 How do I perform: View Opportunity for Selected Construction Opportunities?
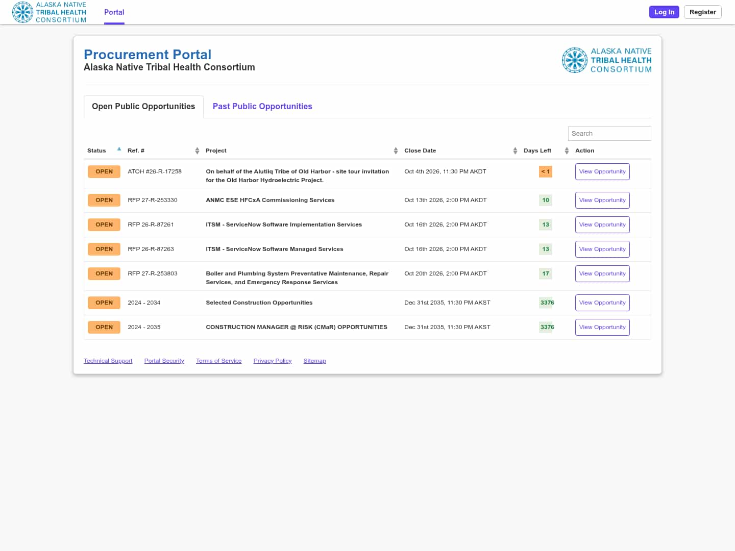point(602,303)
